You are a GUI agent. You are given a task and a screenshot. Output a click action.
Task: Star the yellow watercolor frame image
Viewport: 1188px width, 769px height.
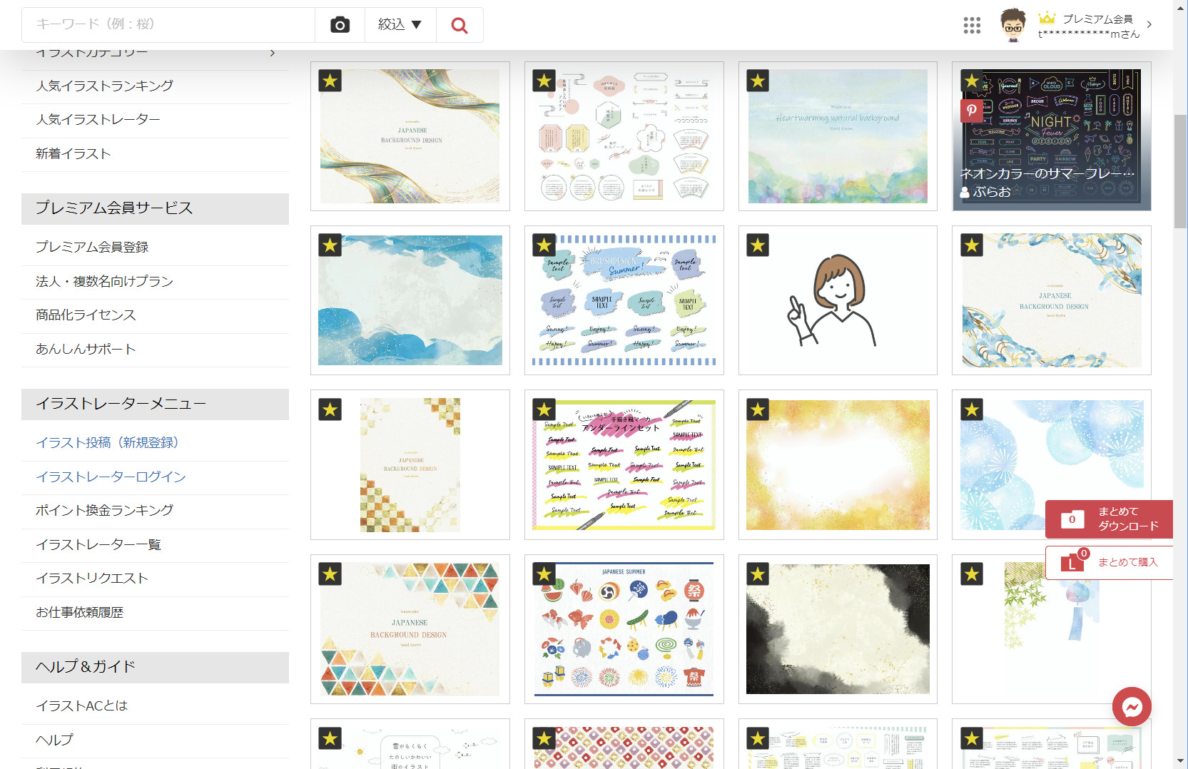click(758, 409)
